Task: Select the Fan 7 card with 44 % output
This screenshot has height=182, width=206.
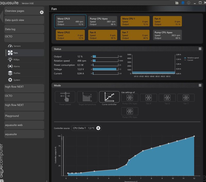Action: [x=135, y=35]
